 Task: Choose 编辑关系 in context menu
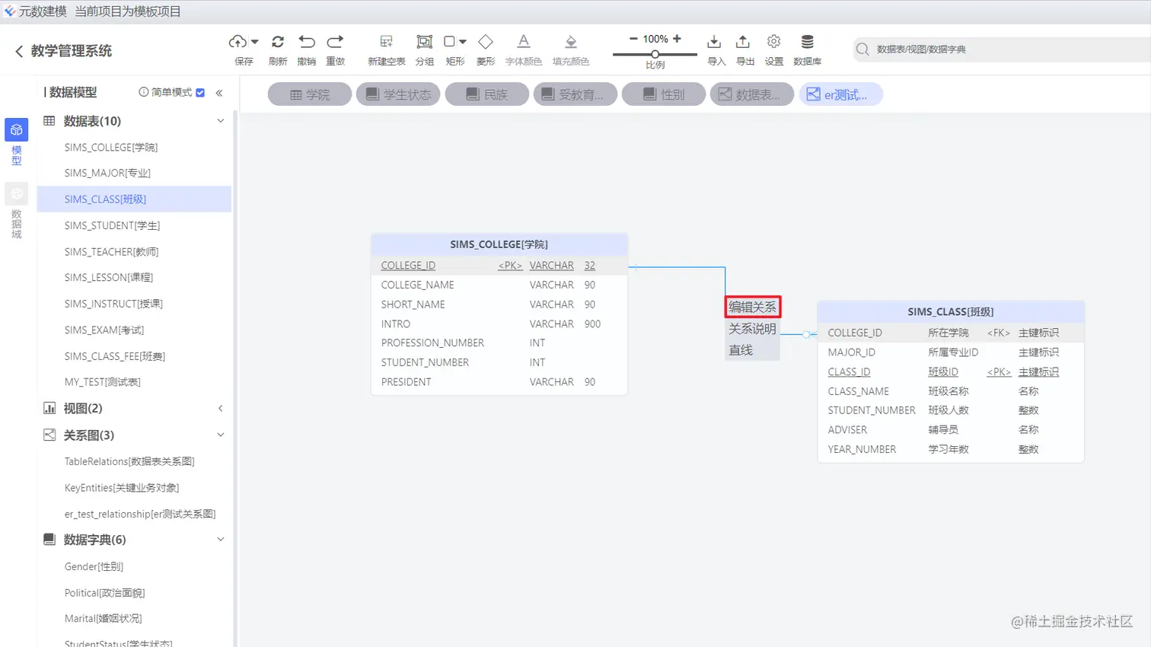click(x=752, y=307)
